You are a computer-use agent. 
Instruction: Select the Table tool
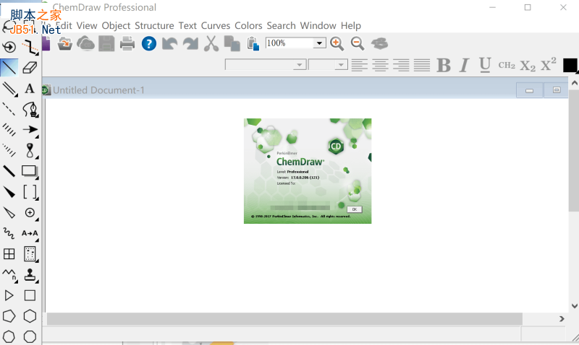(x=9, y=253)
